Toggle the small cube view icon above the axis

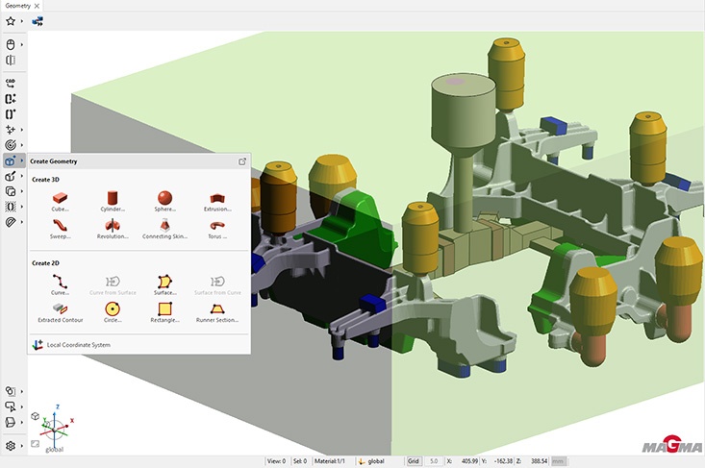coord(35,416)
